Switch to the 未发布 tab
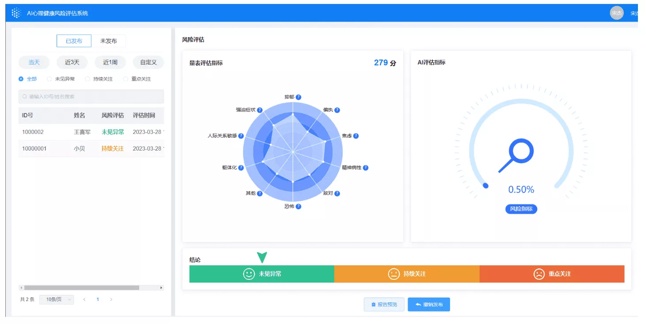 108,41
